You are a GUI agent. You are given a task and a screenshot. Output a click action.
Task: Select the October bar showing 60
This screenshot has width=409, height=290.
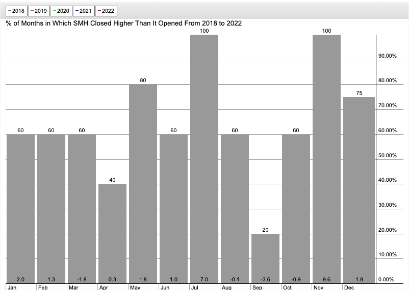(296, 209)
